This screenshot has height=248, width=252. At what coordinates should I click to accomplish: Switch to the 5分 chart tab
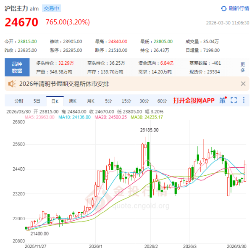click(x=108, y=101)
